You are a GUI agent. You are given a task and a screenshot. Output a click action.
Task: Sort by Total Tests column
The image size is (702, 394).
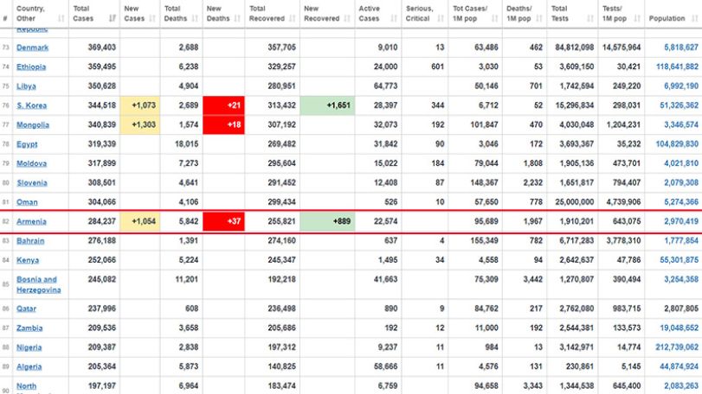(572, 14)
